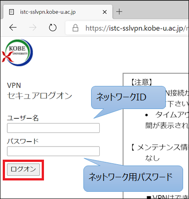Image resolution: width=189 pixels, height=199 pixels.
Task: Click the URL address bar
Action: coord(127,28)
